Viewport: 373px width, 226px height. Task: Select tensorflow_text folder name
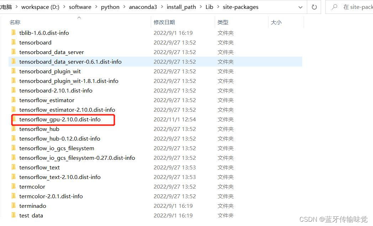tap(39, 168)
